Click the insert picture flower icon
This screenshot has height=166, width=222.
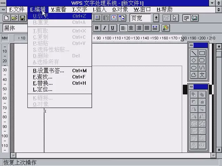pos(114,18)
